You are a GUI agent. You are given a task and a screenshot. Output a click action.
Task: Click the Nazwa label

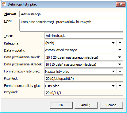(x=10, y=14)
